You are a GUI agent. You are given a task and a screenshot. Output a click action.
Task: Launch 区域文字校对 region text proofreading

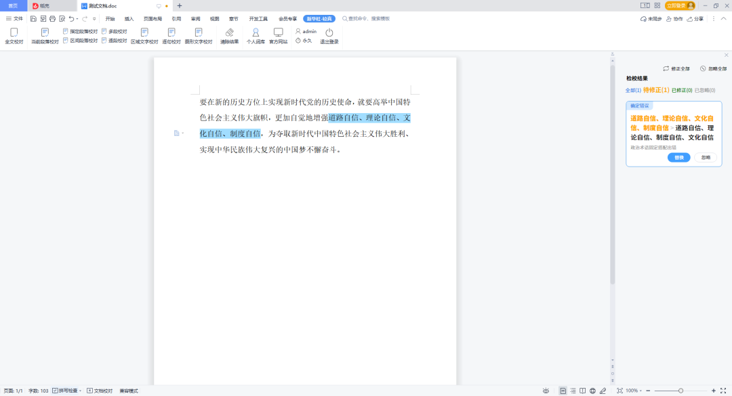(x=144, y=36)
